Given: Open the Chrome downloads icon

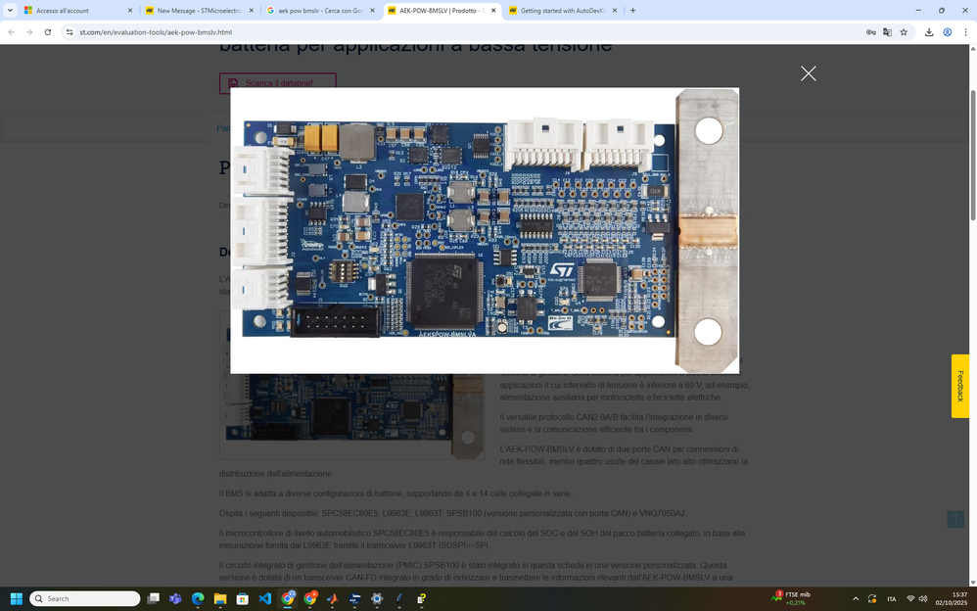Looking at the screenshot, I should click(928, 31).
